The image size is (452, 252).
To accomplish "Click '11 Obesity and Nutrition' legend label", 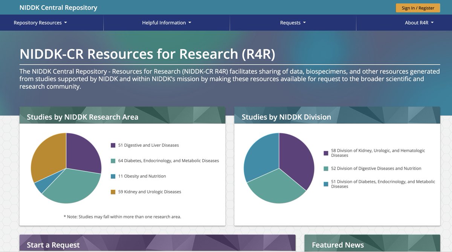I will pyautogui.click(x=142, y=176).
